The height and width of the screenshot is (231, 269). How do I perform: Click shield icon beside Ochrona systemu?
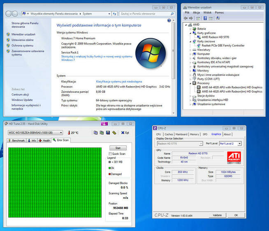pyautogui.click(x=8, y=46)
